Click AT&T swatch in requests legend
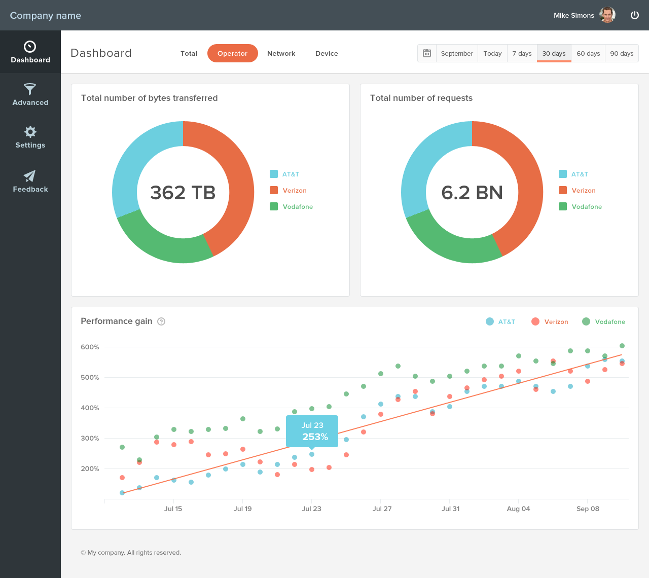The width and height of the screenshot is (649, 578). [x=563, y=174]
